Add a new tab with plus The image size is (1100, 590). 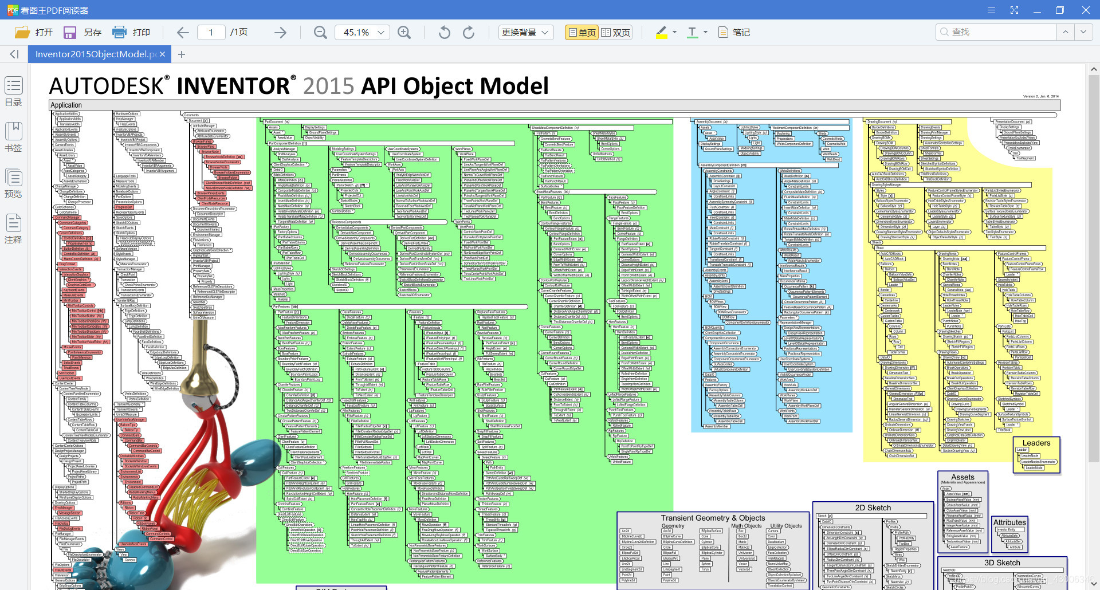click(x=182, y=54)
